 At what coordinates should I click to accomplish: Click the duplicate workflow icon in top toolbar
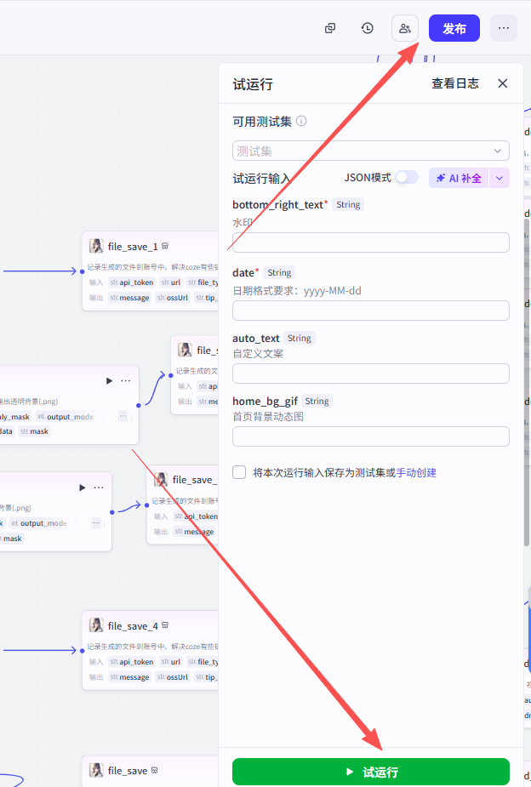pyautogui.click(x=330, y=28)
